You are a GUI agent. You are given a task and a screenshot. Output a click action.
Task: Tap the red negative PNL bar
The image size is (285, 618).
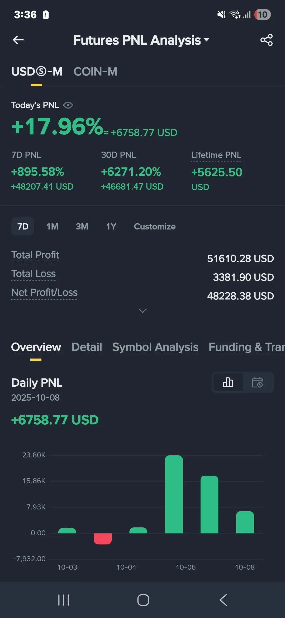click(x=103, y=539)
